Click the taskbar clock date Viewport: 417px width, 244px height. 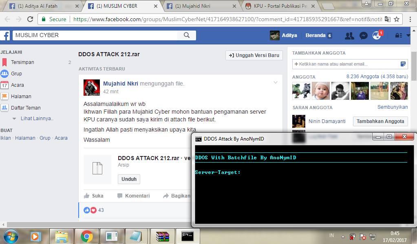[x=395, y=236]
